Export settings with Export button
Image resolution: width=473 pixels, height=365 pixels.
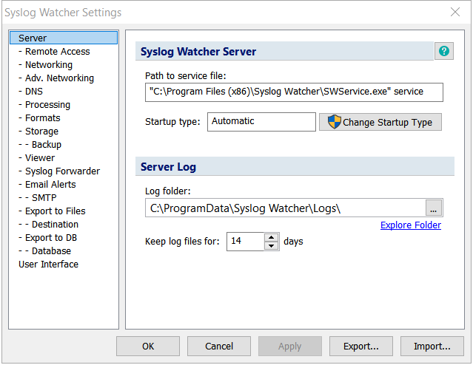click(361, 347)
